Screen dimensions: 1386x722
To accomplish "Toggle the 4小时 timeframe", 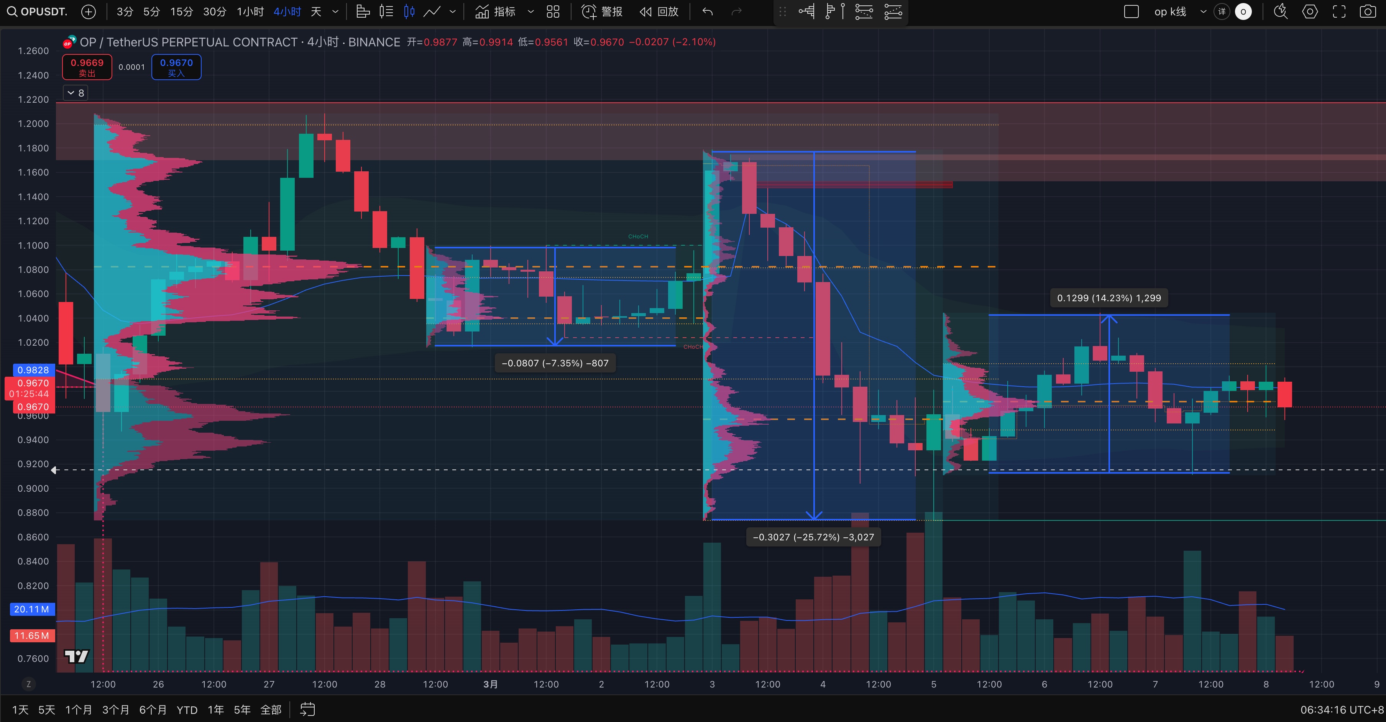I will point(287,11).
